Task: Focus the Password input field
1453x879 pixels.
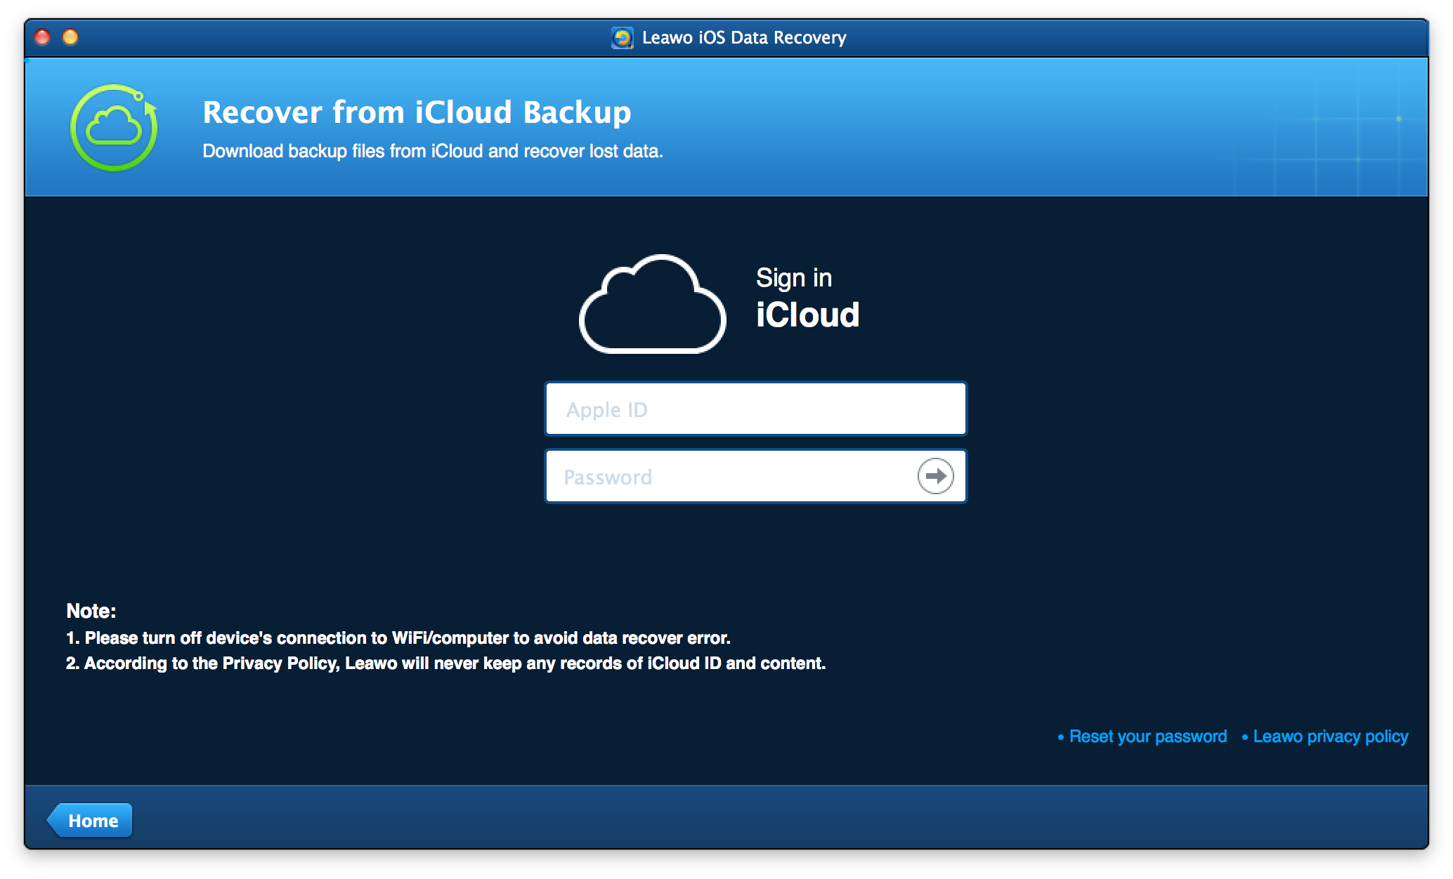Action: (731, 477)
